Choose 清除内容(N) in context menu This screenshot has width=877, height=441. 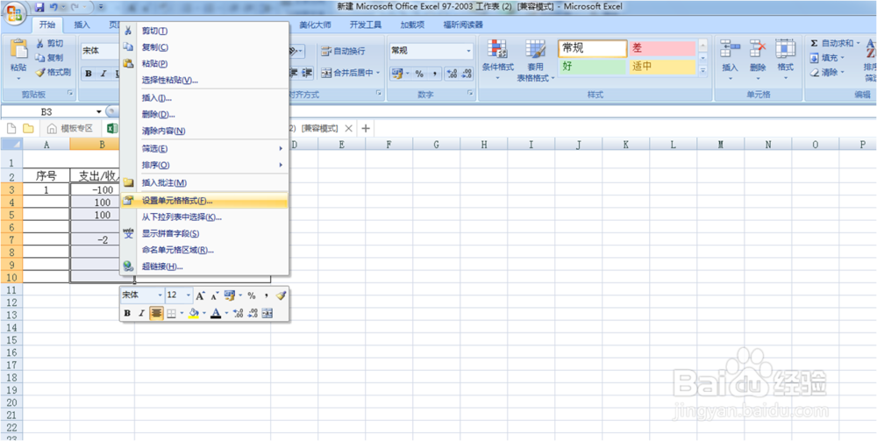click(x=204, y=131)
